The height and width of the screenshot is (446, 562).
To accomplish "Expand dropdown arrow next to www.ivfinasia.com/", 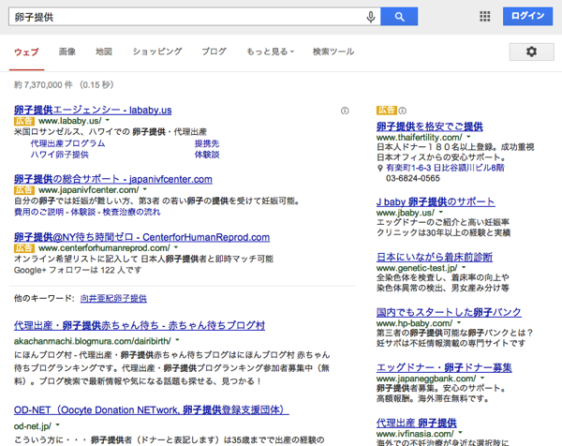I will pos(461,433).
